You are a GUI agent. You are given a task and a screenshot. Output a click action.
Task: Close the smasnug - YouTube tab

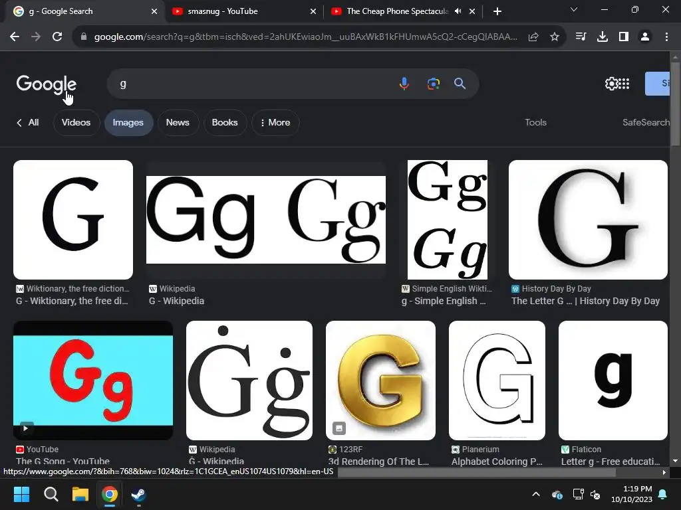(313, 11)
